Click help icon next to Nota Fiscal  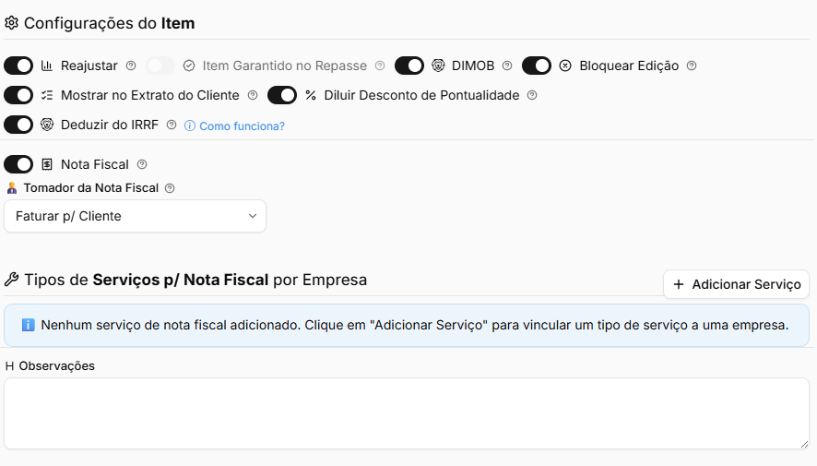click(142, 165)
